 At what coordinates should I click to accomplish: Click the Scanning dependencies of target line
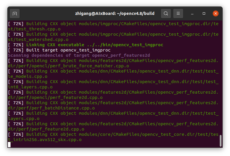click(x=79, y=55)
